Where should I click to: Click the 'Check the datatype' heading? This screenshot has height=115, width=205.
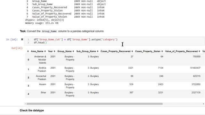(32, 111)
